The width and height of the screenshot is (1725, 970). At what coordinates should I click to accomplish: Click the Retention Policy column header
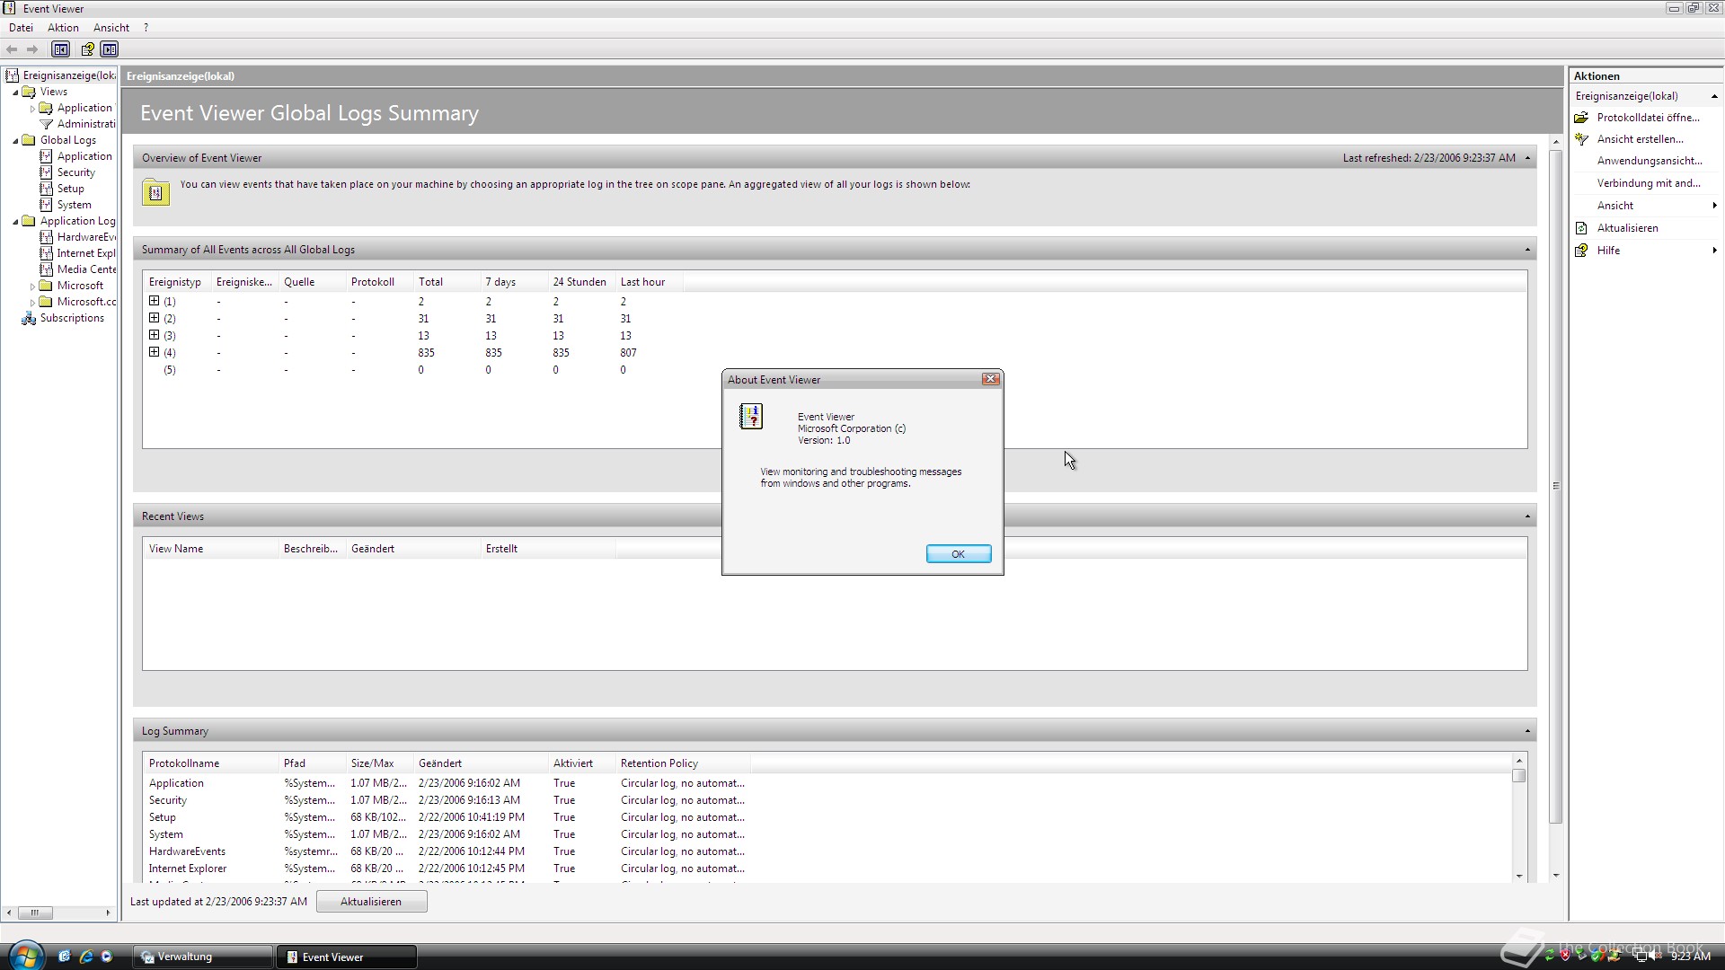coord(683,763)
